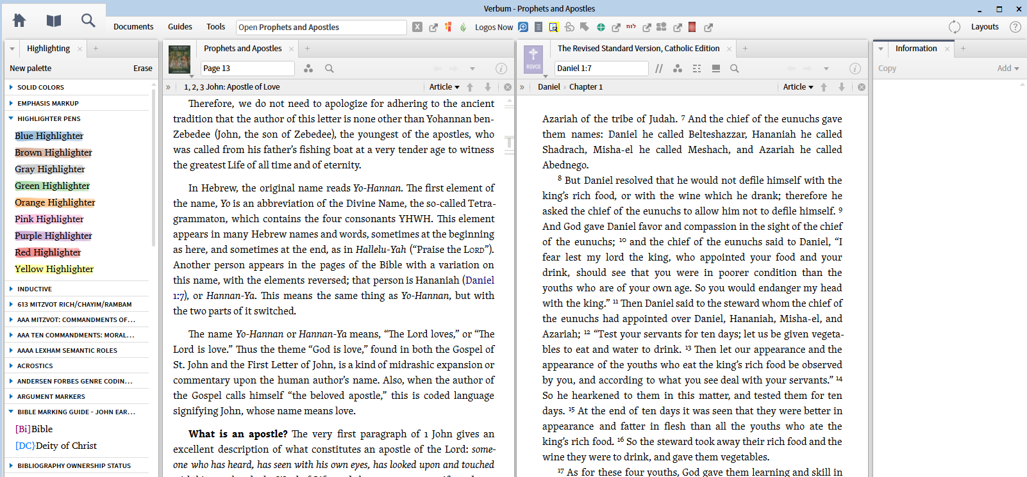Close locator bar in RSVCE panel

point(862,87)
